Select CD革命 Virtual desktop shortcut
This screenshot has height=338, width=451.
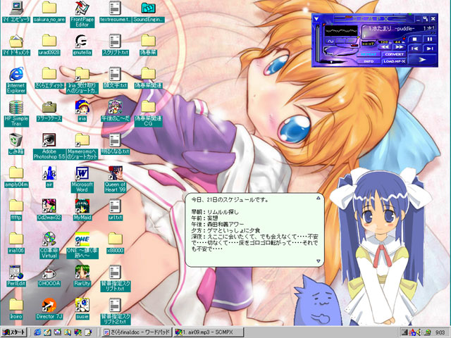49,245
